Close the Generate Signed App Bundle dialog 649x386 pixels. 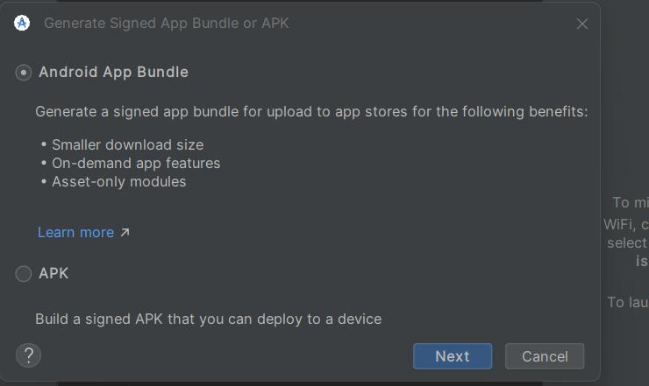[582, 24]
